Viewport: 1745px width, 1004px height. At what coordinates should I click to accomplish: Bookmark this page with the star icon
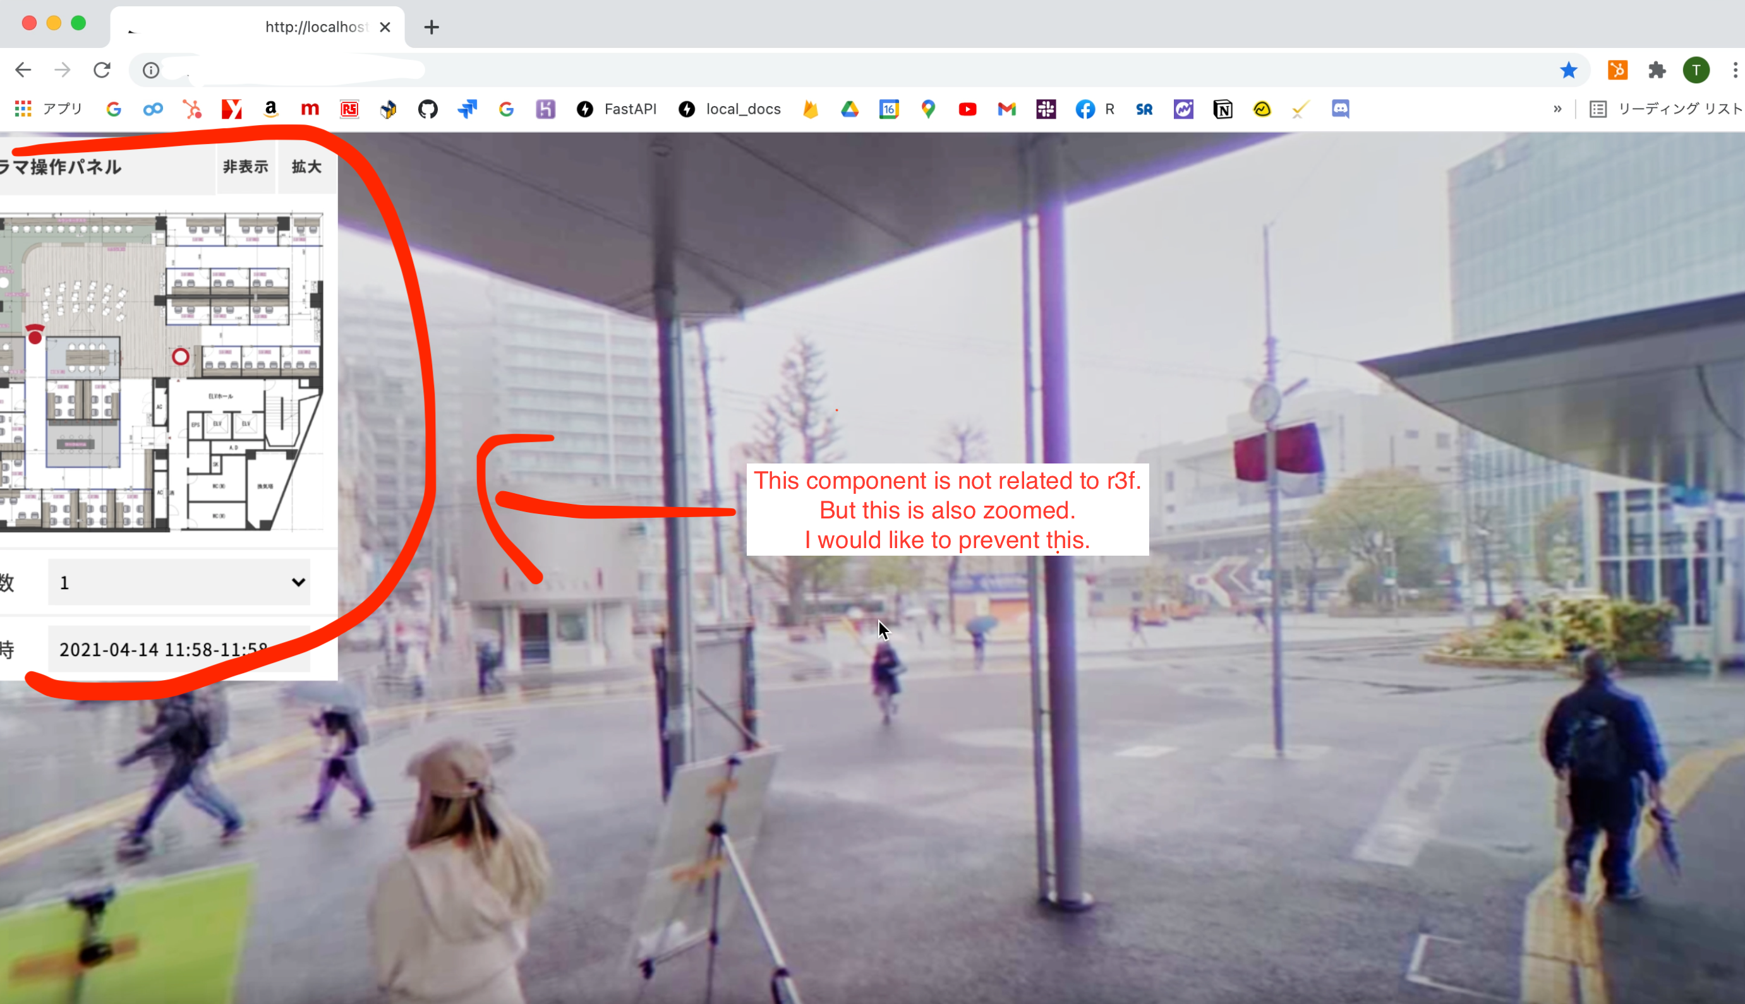point(1569,69)
